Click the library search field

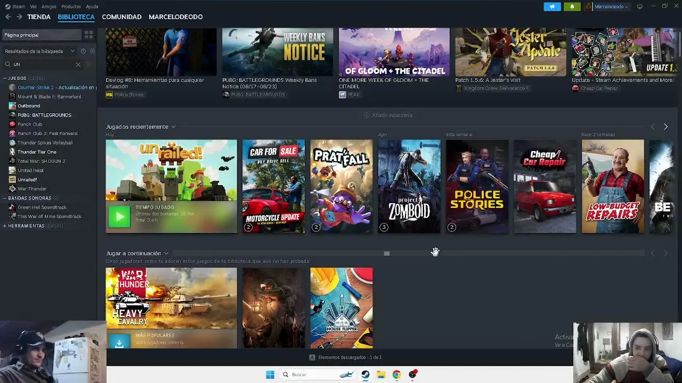pos(43,64)
